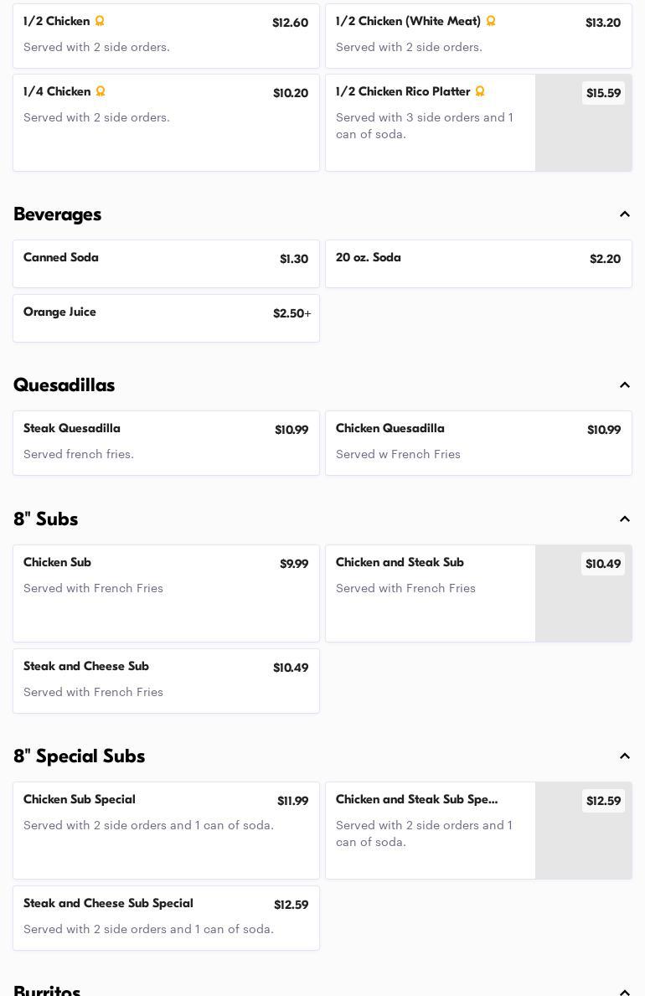The image size is (645, 996).
Task: Click the badge icon by 1/2 Chicken (White Meat)
Action: pos(491,21)
